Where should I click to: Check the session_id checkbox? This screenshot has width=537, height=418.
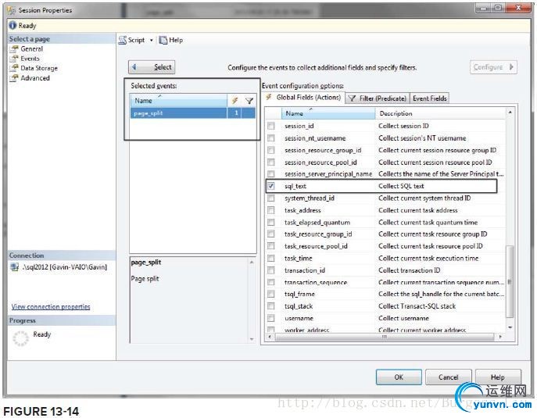coord(271,126)
